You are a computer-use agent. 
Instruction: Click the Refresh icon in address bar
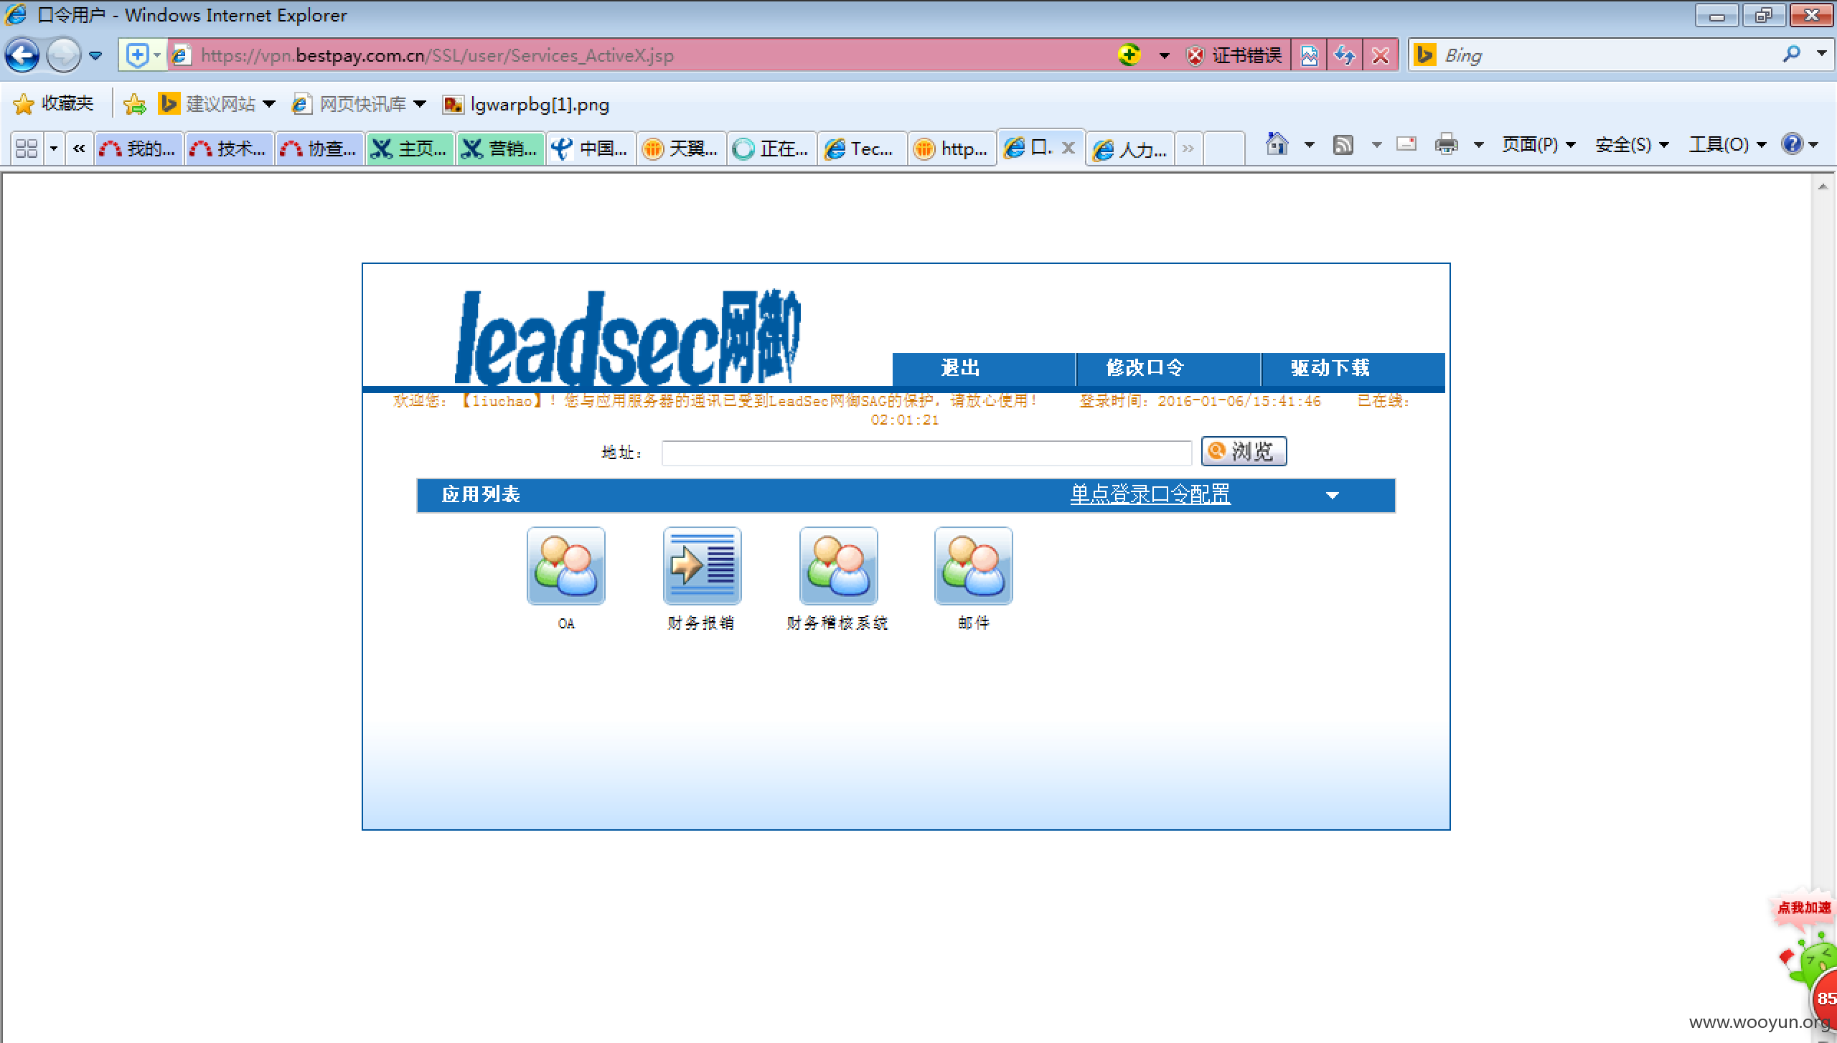(1345, 55)
